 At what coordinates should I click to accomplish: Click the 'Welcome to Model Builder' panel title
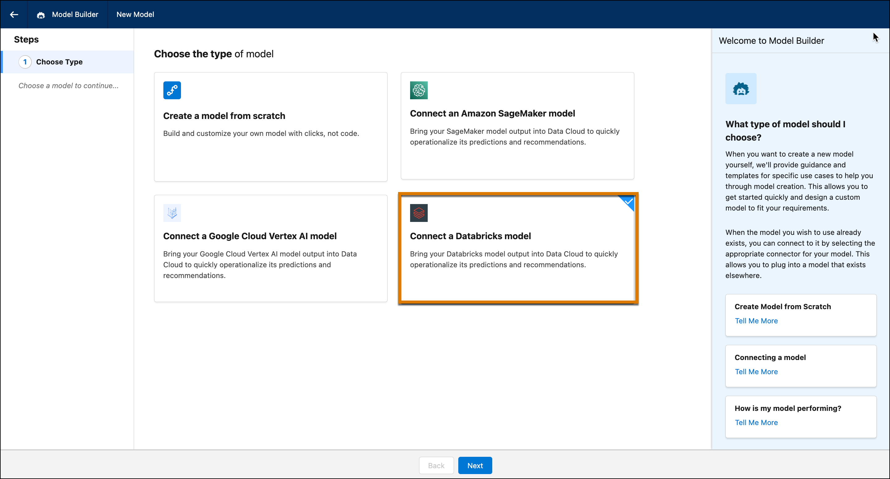pos(771,41)
